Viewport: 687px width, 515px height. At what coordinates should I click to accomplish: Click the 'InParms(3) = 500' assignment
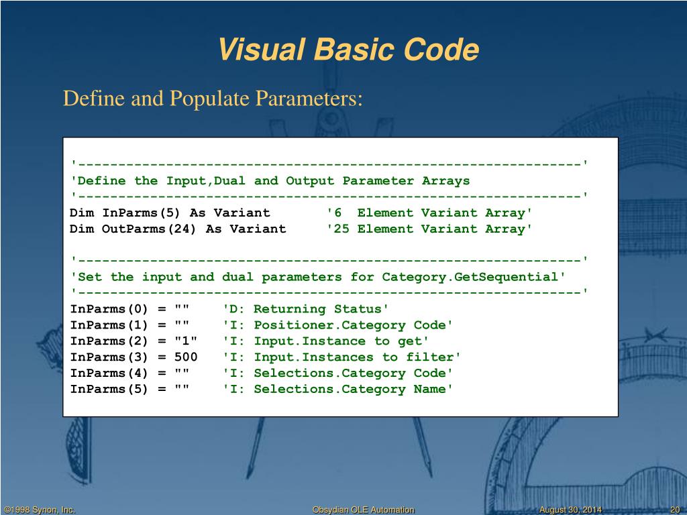(x=134, y=357)
